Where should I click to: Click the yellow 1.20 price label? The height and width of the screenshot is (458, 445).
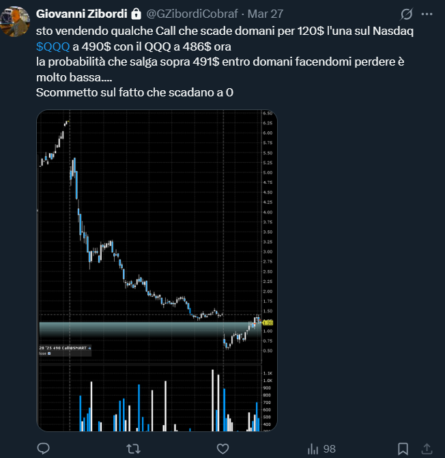(x=268, y=322)
